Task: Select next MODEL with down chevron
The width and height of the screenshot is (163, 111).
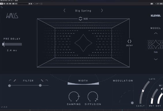Action: point(156,59)
